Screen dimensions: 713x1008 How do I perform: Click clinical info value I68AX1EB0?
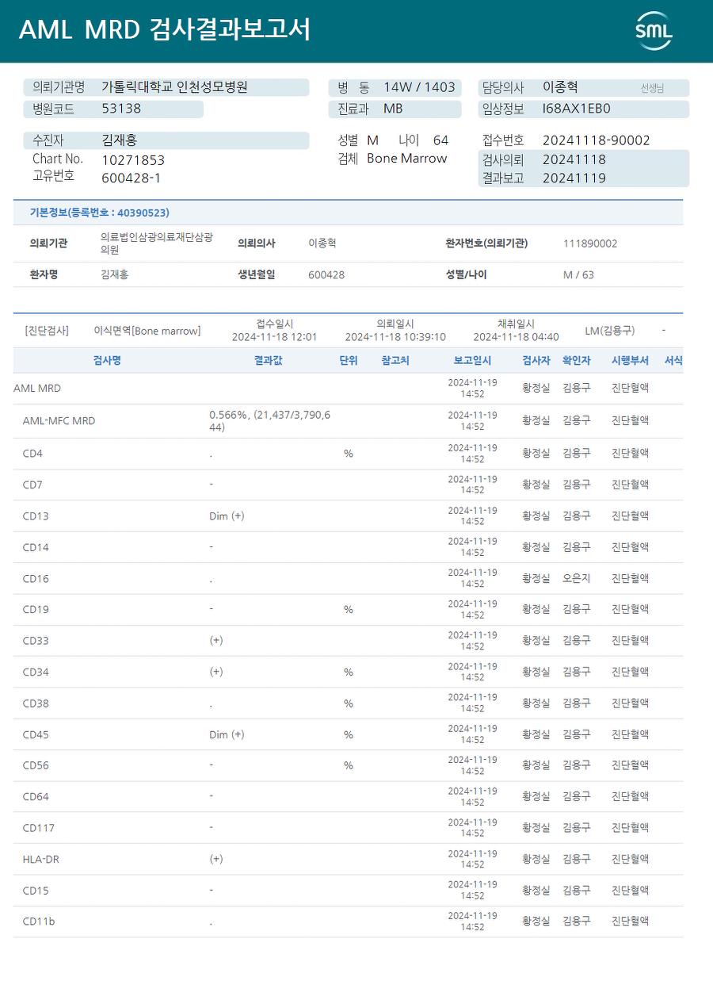click(x=577, y=109)
